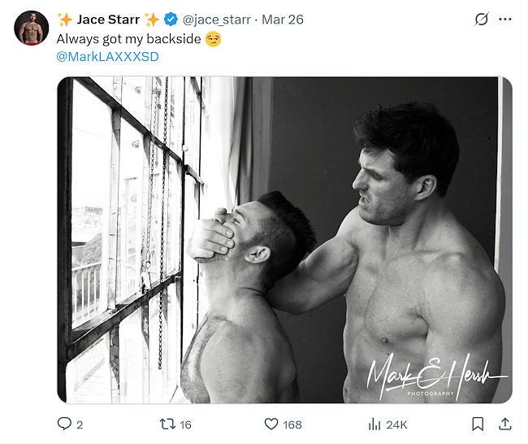Image resolution: width=528 pixels, height=444 pixels.
Task: Click the repost count 16
Action: coord(185,424)
